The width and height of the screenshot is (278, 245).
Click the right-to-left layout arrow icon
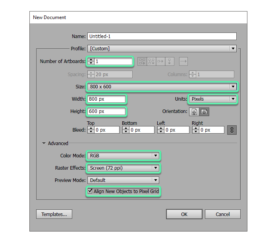point(183,61)
